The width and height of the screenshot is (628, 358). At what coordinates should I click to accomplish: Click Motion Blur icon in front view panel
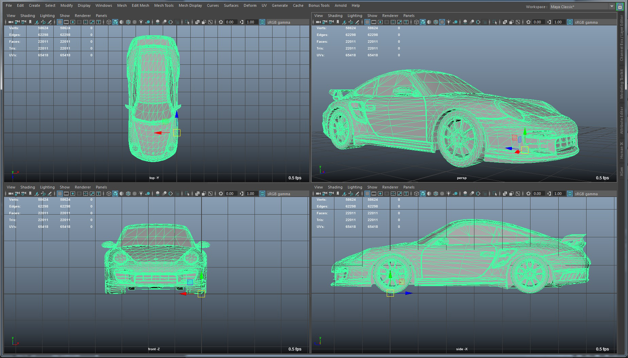click(164, 194)
